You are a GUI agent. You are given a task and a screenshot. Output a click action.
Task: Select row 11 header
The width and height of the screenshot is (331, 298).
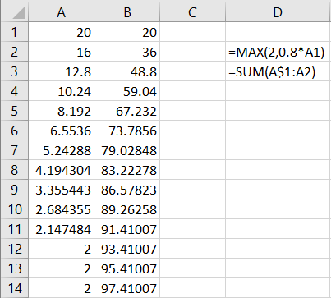tap(14, 229)
